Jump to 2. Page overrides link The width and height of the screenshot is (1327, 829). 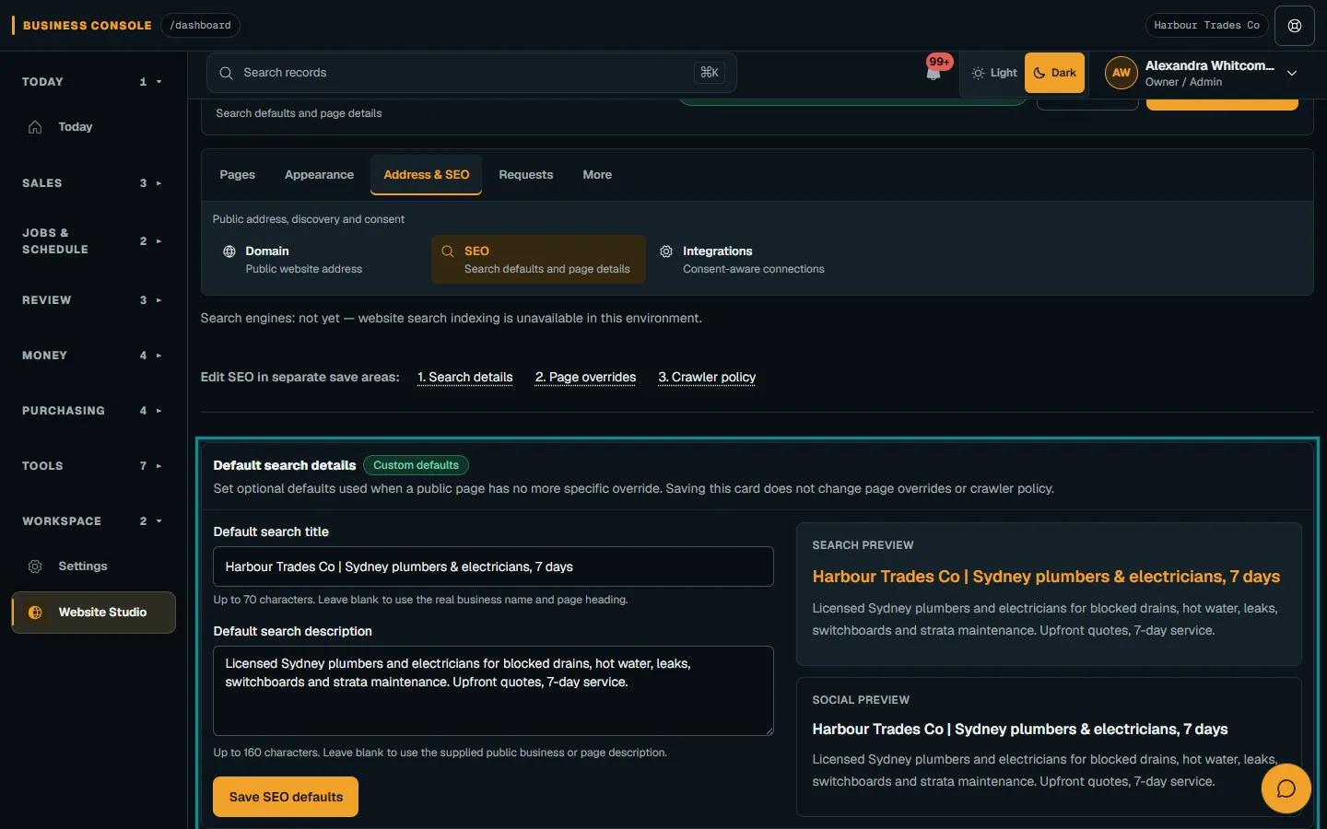point(586,378)
